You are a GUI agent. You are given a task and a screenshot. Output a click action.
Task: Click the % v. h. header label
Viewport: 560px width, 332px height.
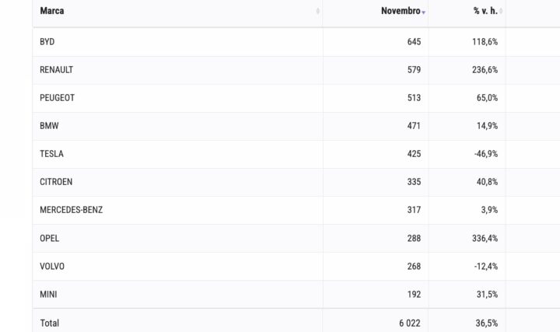tap(485, 11)
